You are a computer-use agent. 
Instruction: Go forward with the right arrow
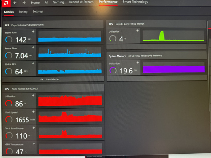pos(24,3)
